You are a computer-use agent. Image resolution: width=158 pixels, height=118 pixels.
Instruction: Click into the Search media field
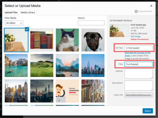(91, 23)
